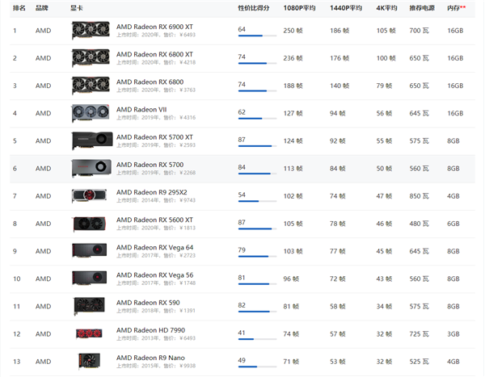Sort by the 品牌 column header
This screenshot has width=485, height=377.
click(x=42, y=8)
